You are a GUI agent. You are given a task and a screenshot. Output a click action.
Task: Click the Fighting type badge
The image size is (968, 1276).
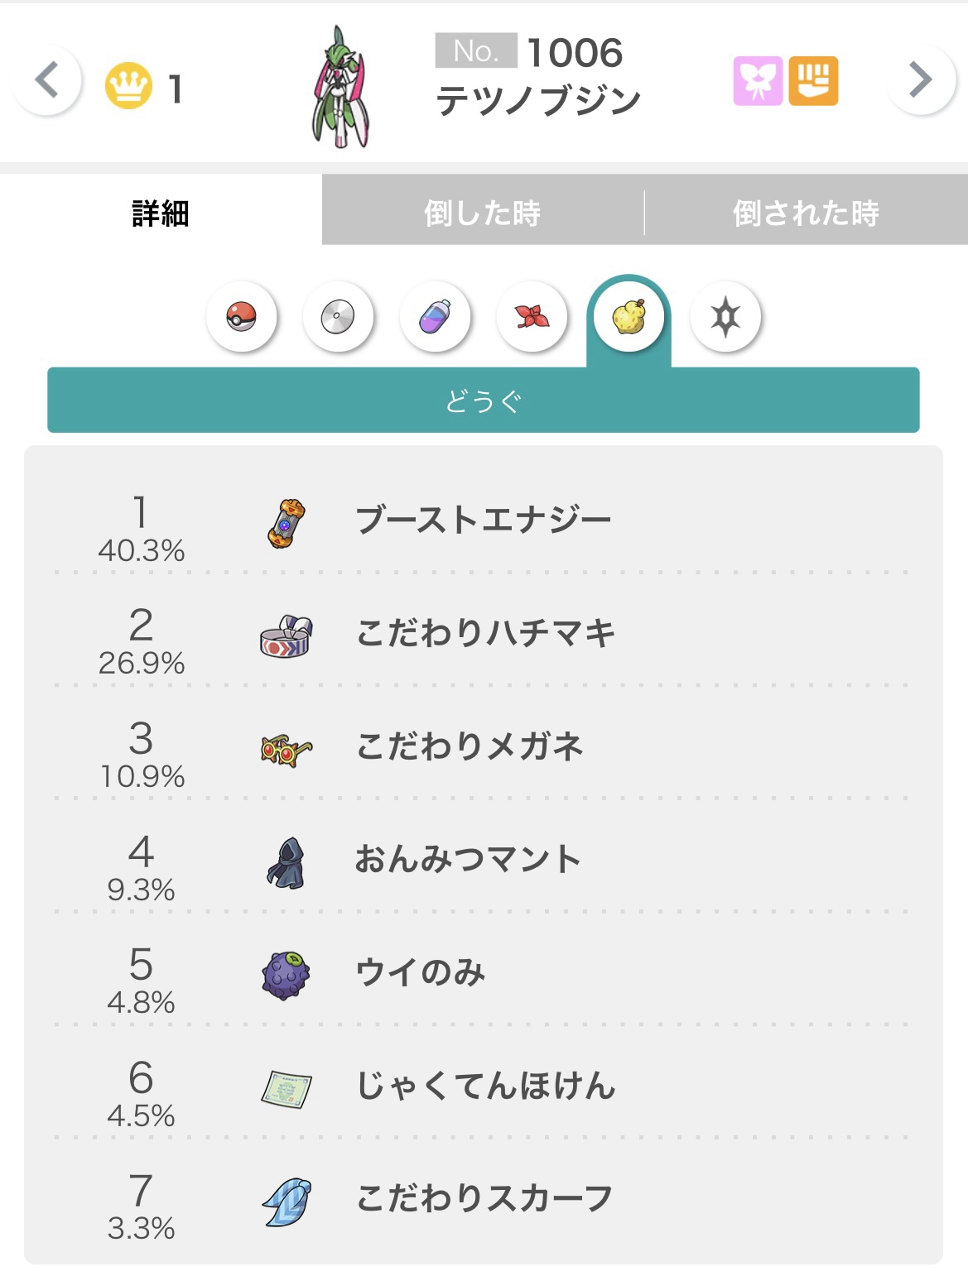(813, 81)
